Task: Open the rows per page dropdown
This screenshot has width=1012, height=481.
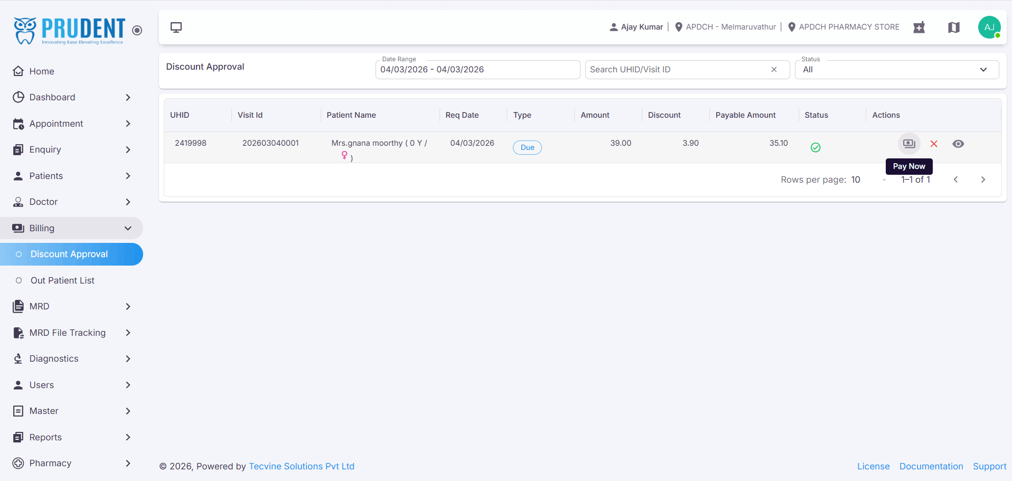Action: 869,180
